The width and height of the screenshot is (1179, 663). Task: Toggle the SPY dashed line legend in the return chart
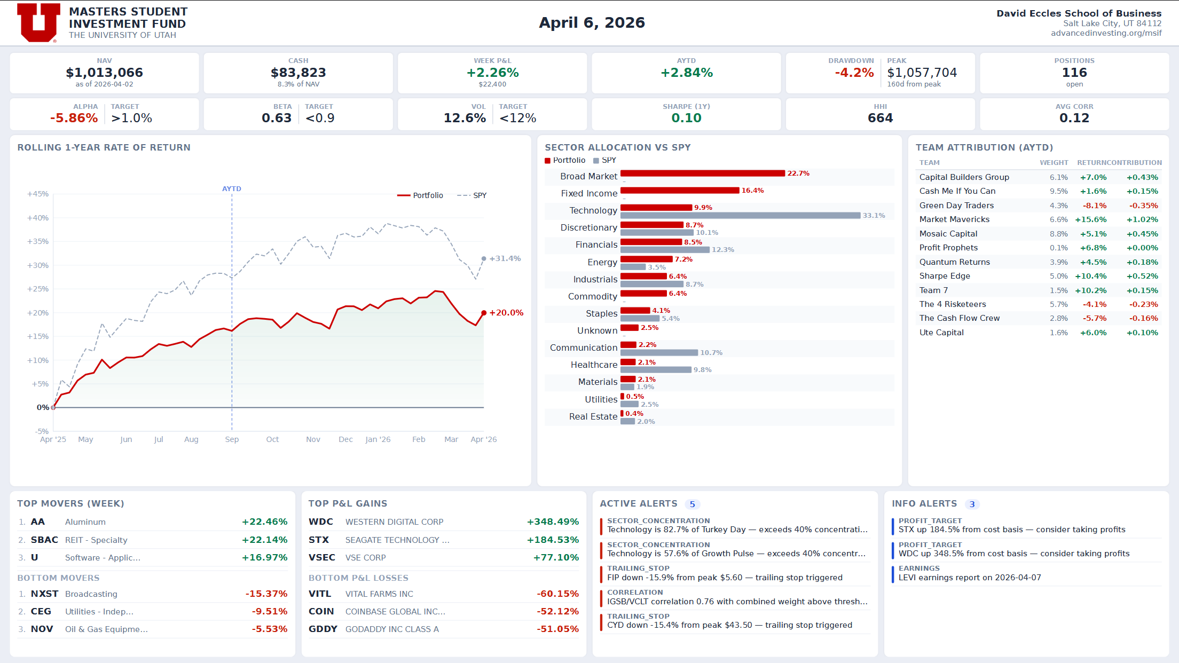[472, 195]
